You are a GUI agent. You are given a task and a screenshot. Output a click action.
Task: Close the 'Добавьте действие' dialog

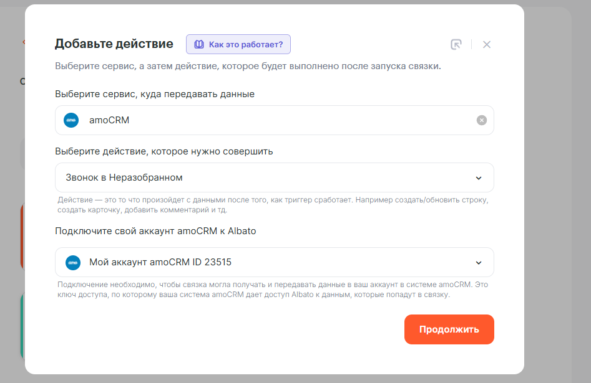(x=487, y=44)
